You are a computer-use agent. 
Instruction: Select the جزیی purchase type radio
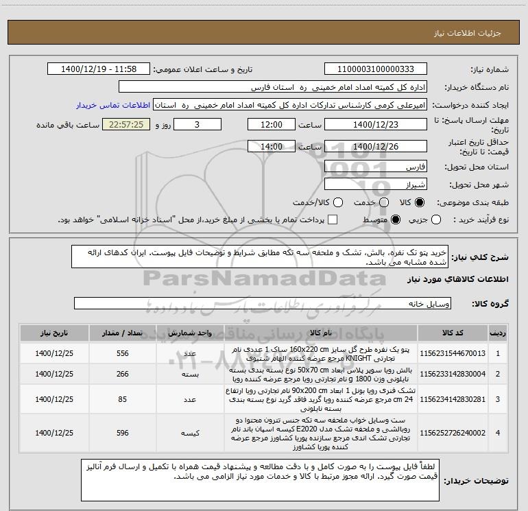[x=435, y=219]
